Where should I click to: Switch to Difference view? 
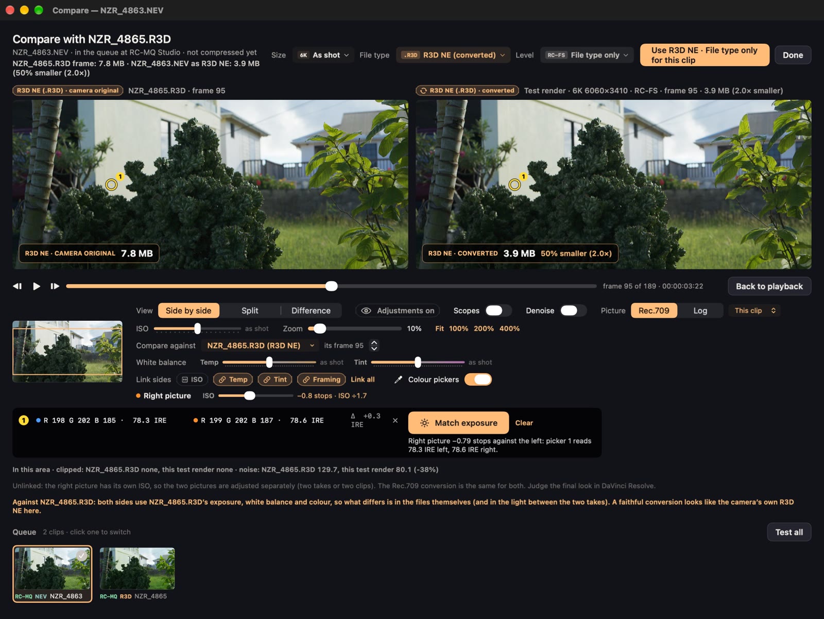click(311, 311)
